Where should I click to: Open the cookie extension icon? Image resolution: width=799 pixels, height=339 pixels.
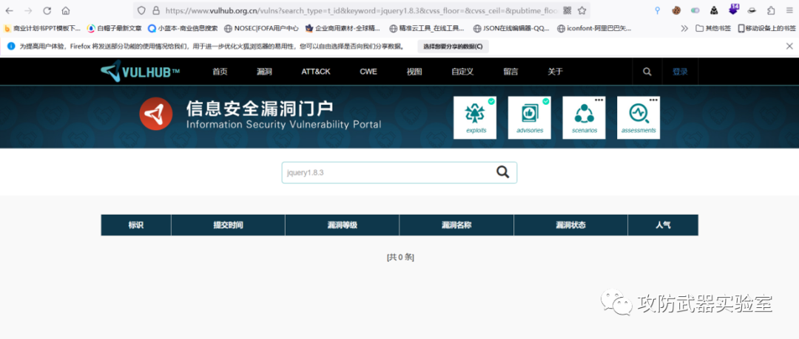click(676, 10)
